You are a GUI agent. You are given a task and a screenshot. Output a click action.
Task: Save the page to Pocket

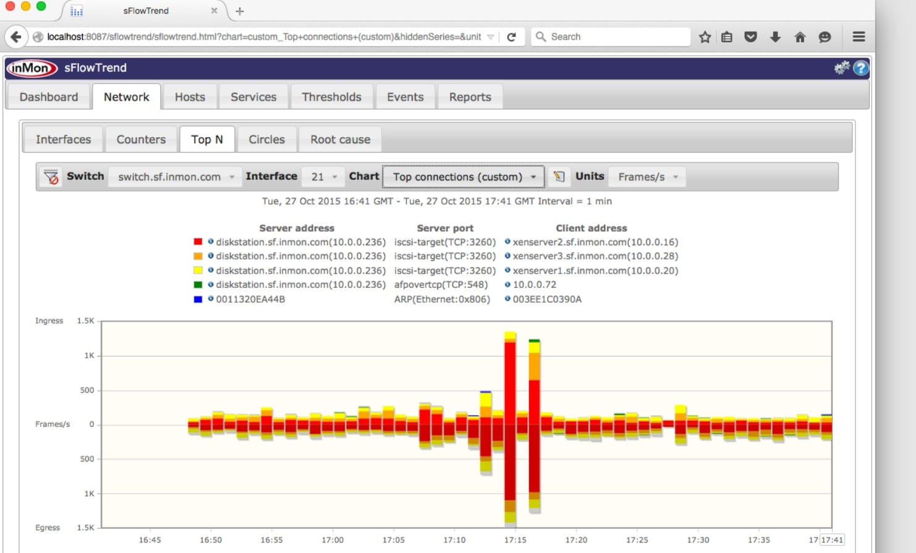pos(751,37)
